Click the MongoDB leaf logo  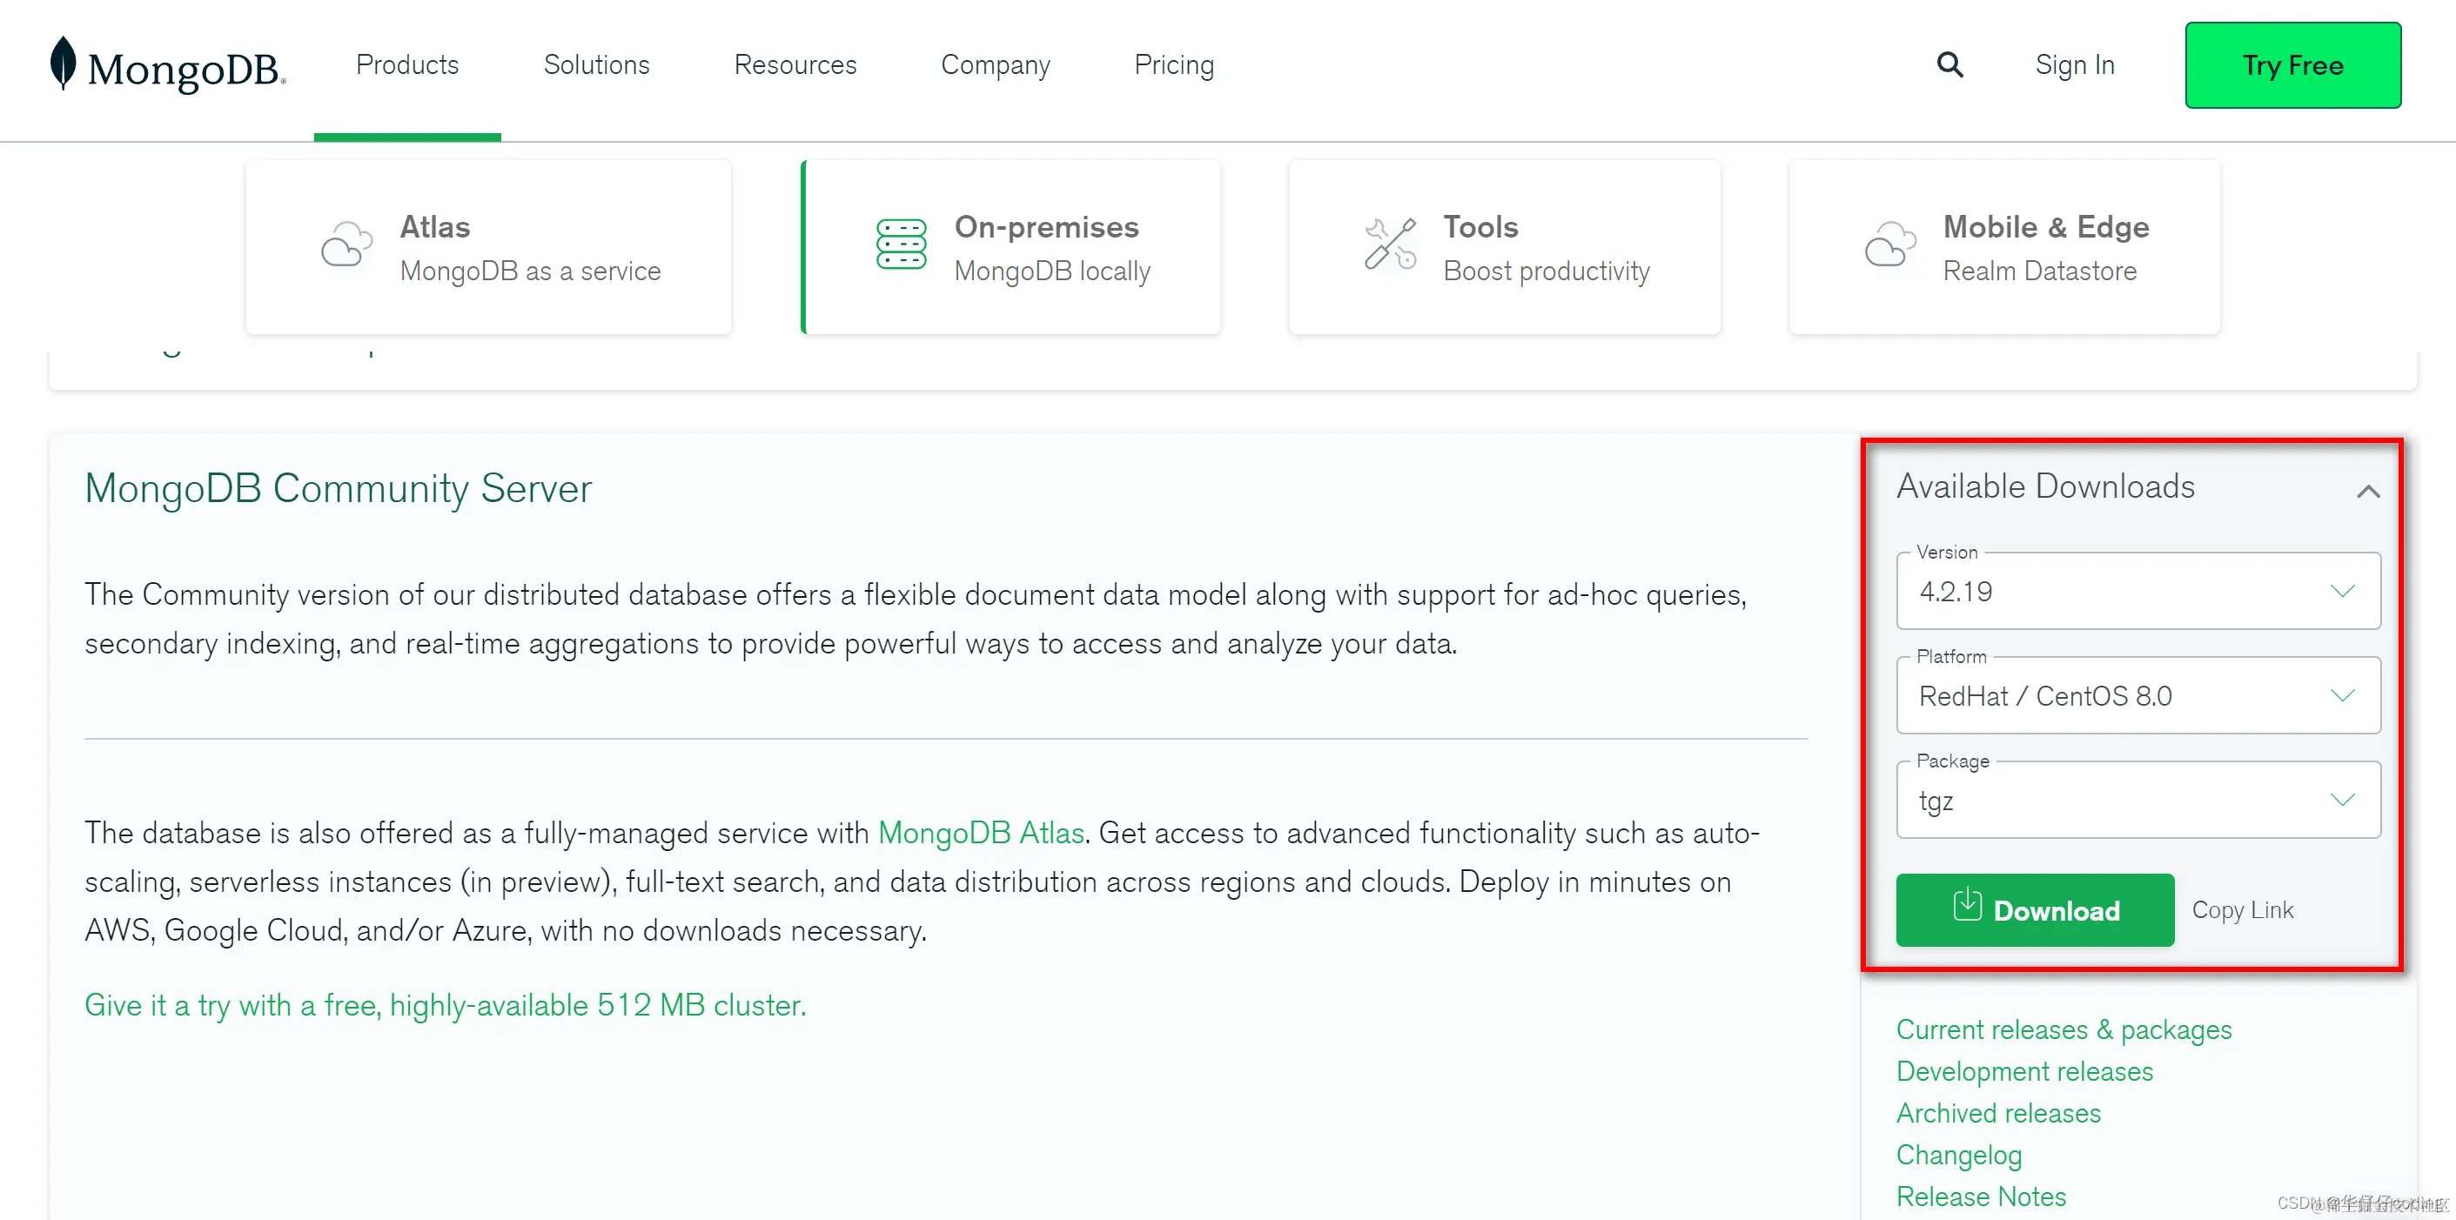pos(63,63)
